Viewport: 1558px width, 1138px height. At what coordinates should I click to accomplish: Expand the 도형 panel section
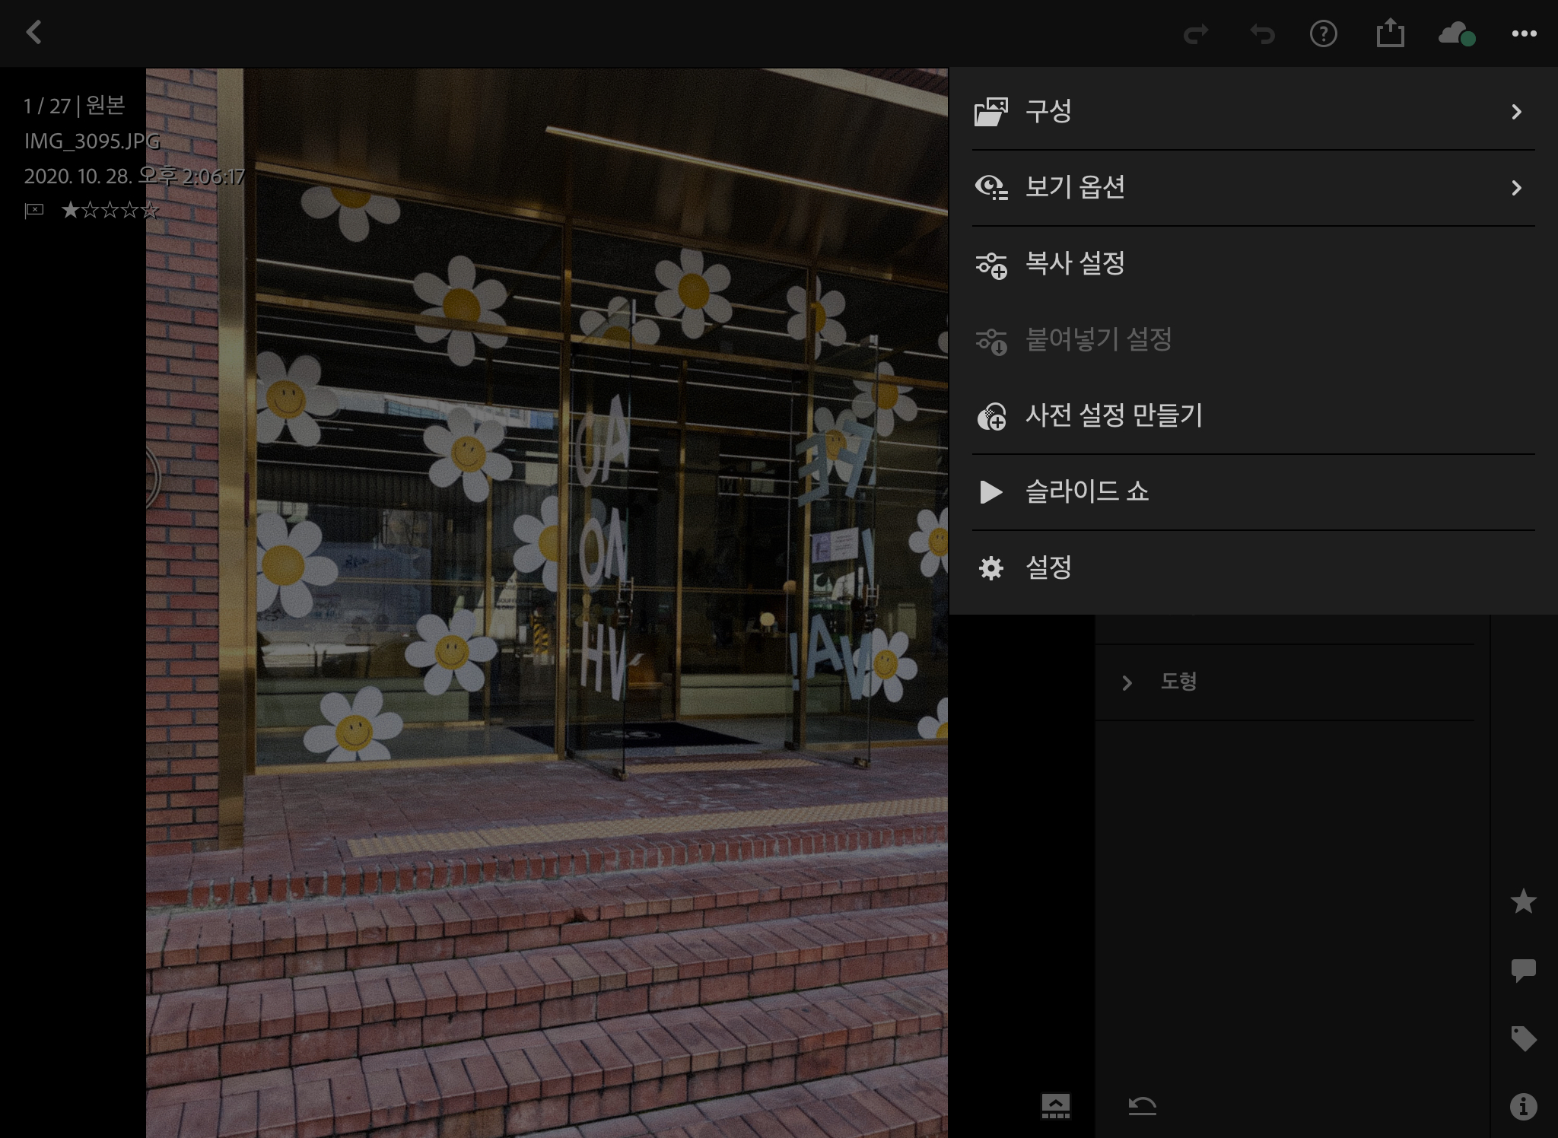tap(1178, 682)
